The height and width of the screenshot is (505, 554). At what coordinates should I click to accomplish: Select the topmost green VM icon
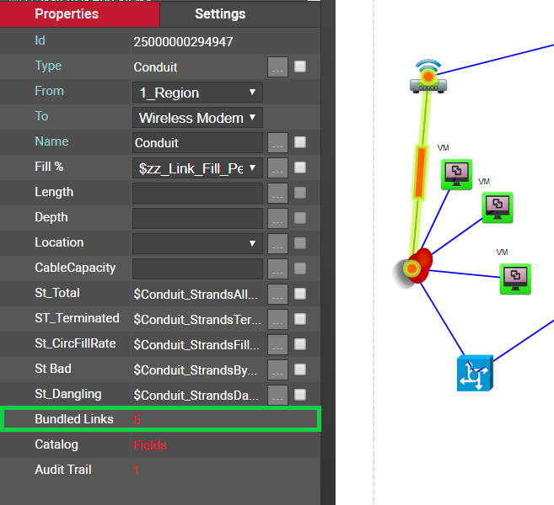coord(456,173)
